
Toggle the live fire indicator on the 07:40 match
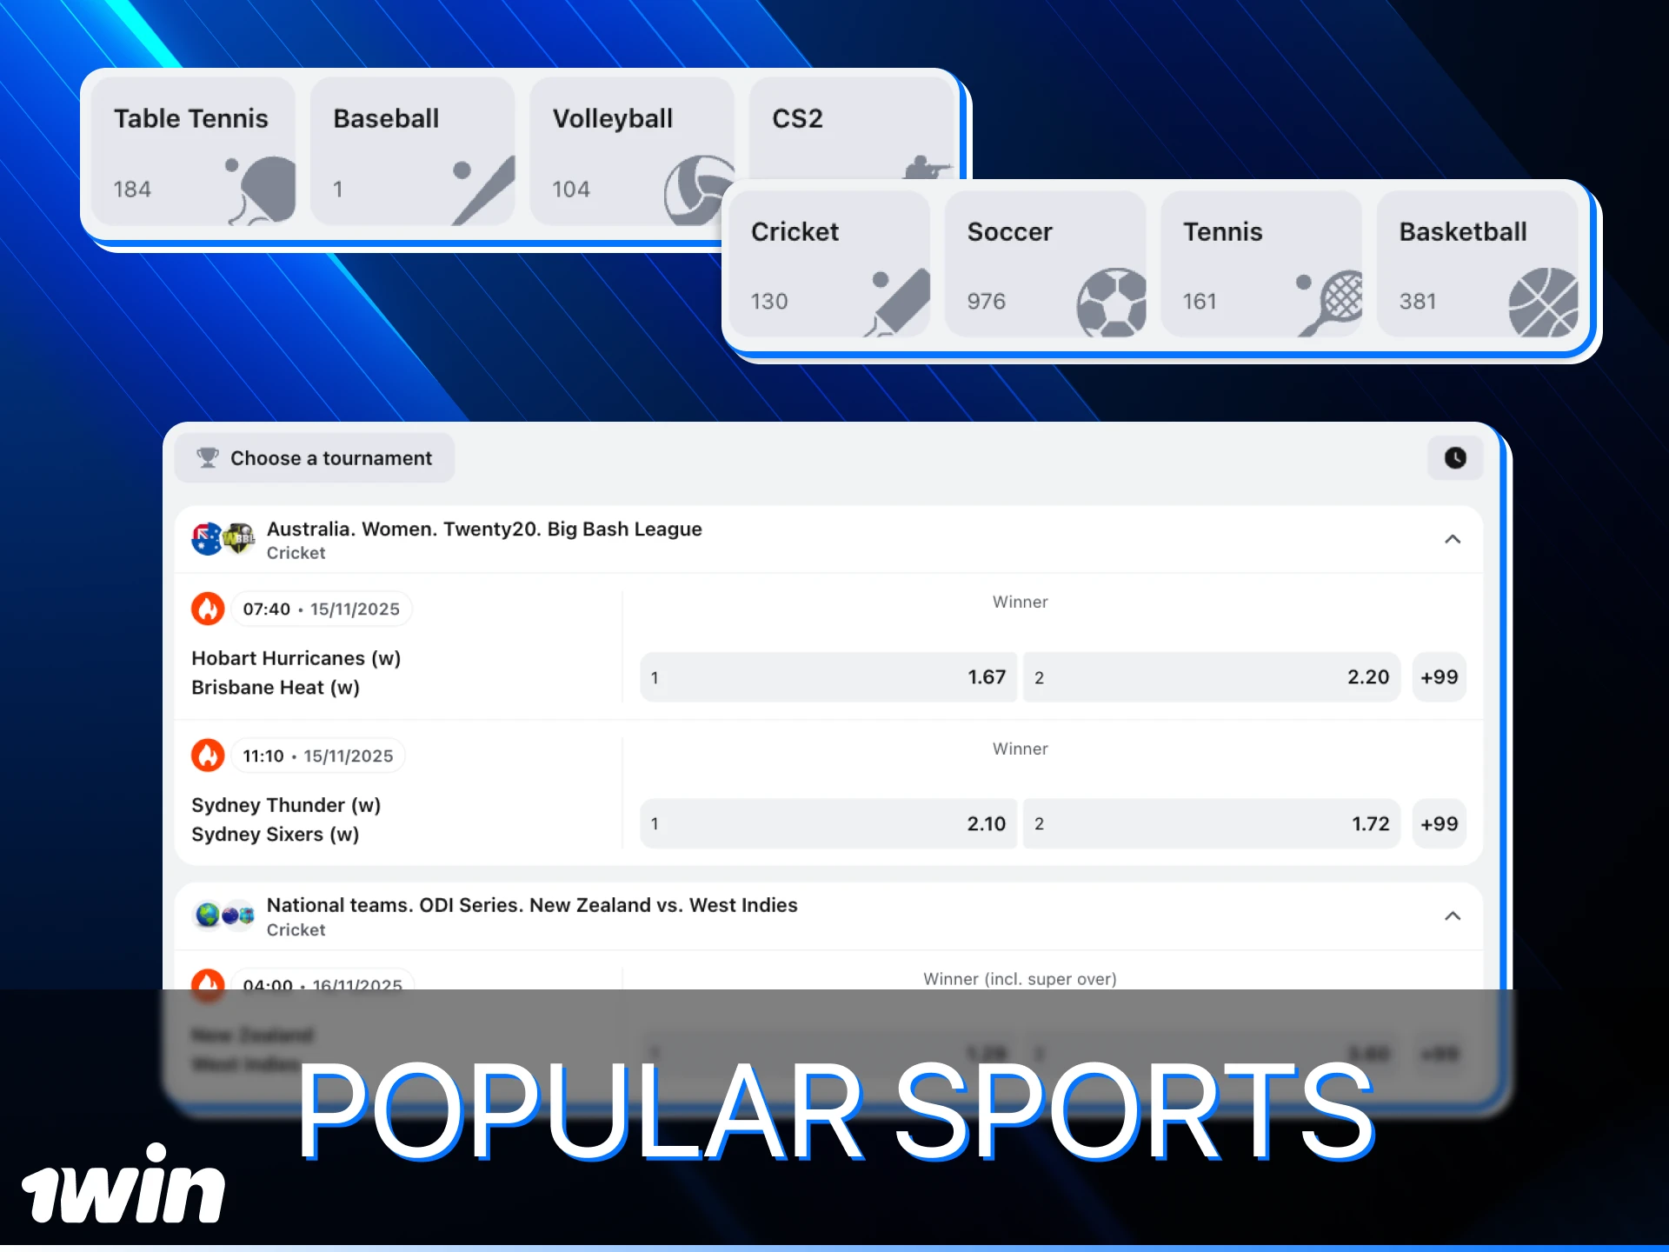(208, 609)
